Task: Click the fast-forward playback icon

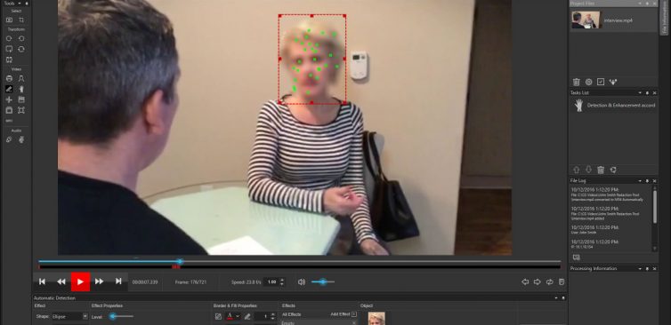Action: [100, 281]
